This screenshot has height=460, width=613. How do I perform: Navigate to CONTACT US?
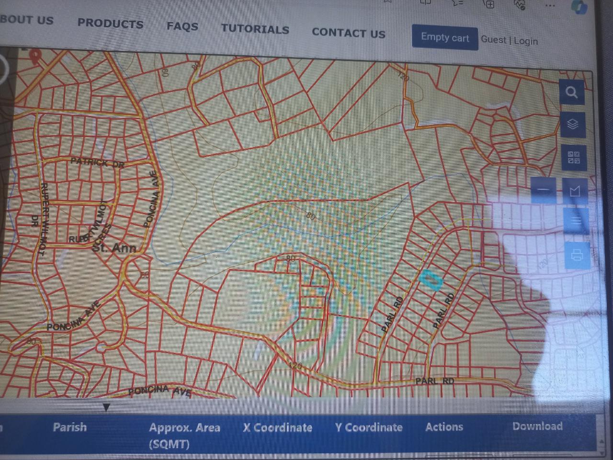click(348, 33)
